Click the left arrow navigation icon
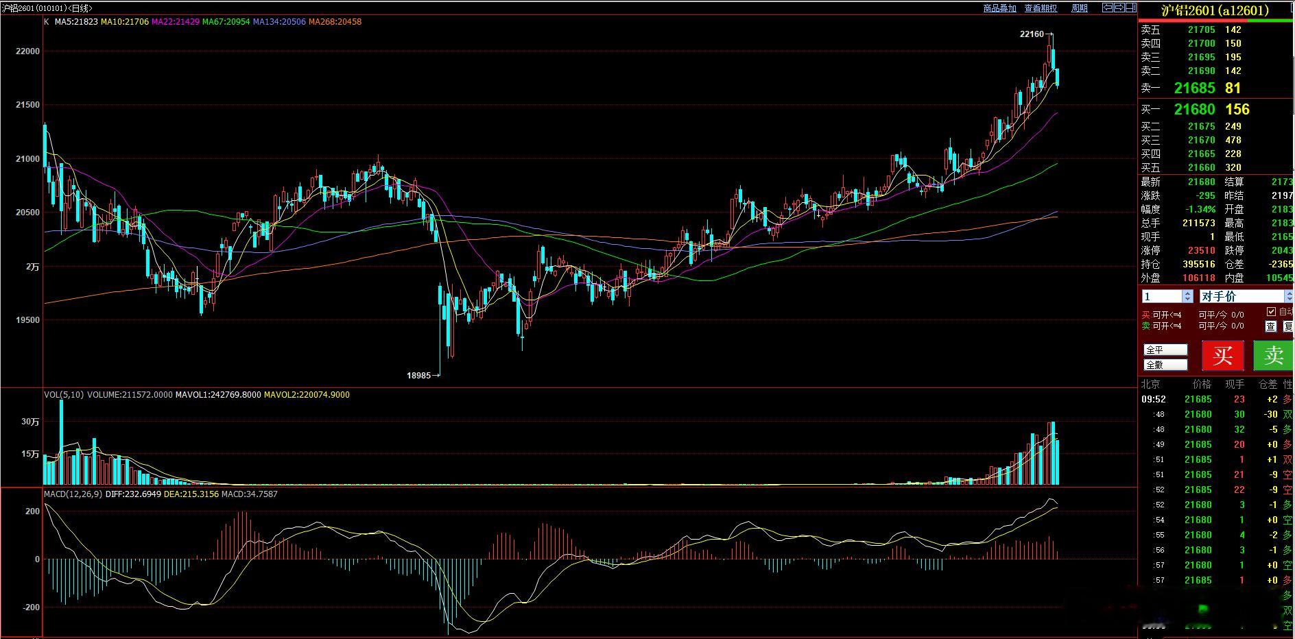This screenshot has height=639, width=1295. click(1108, 8)
